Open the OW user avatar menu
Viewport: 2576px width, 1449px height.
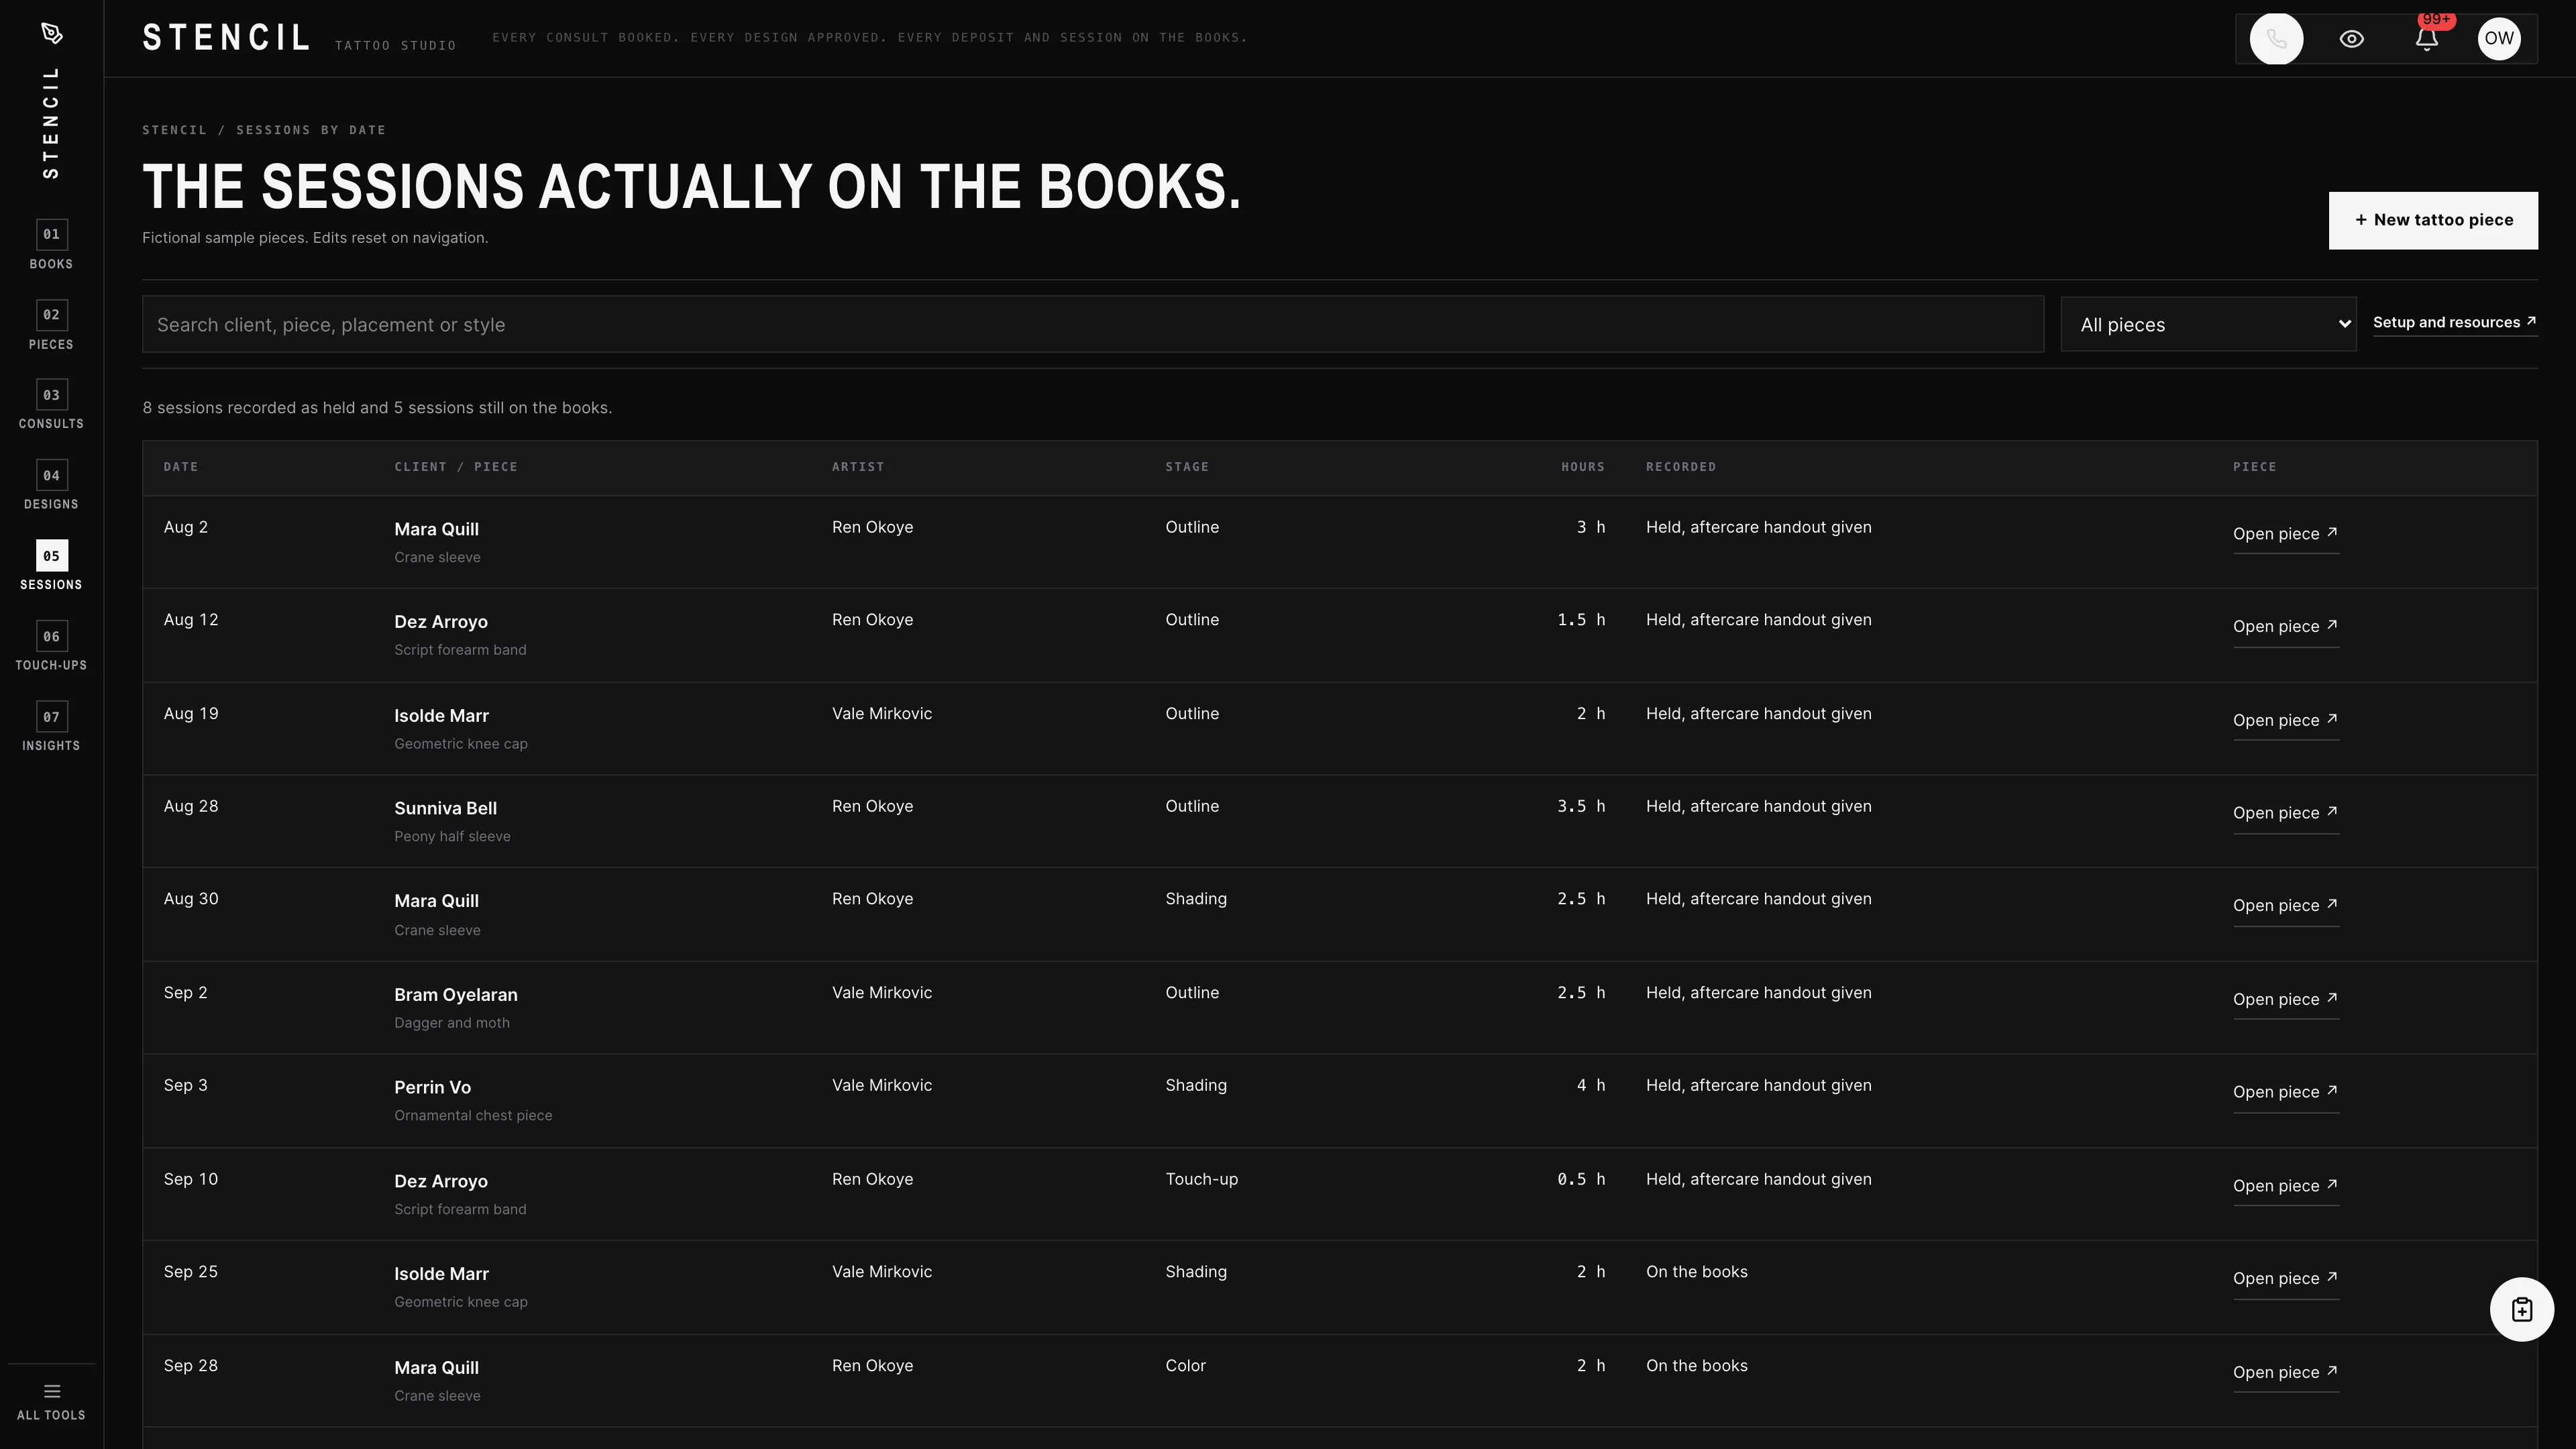(2498, 39)
